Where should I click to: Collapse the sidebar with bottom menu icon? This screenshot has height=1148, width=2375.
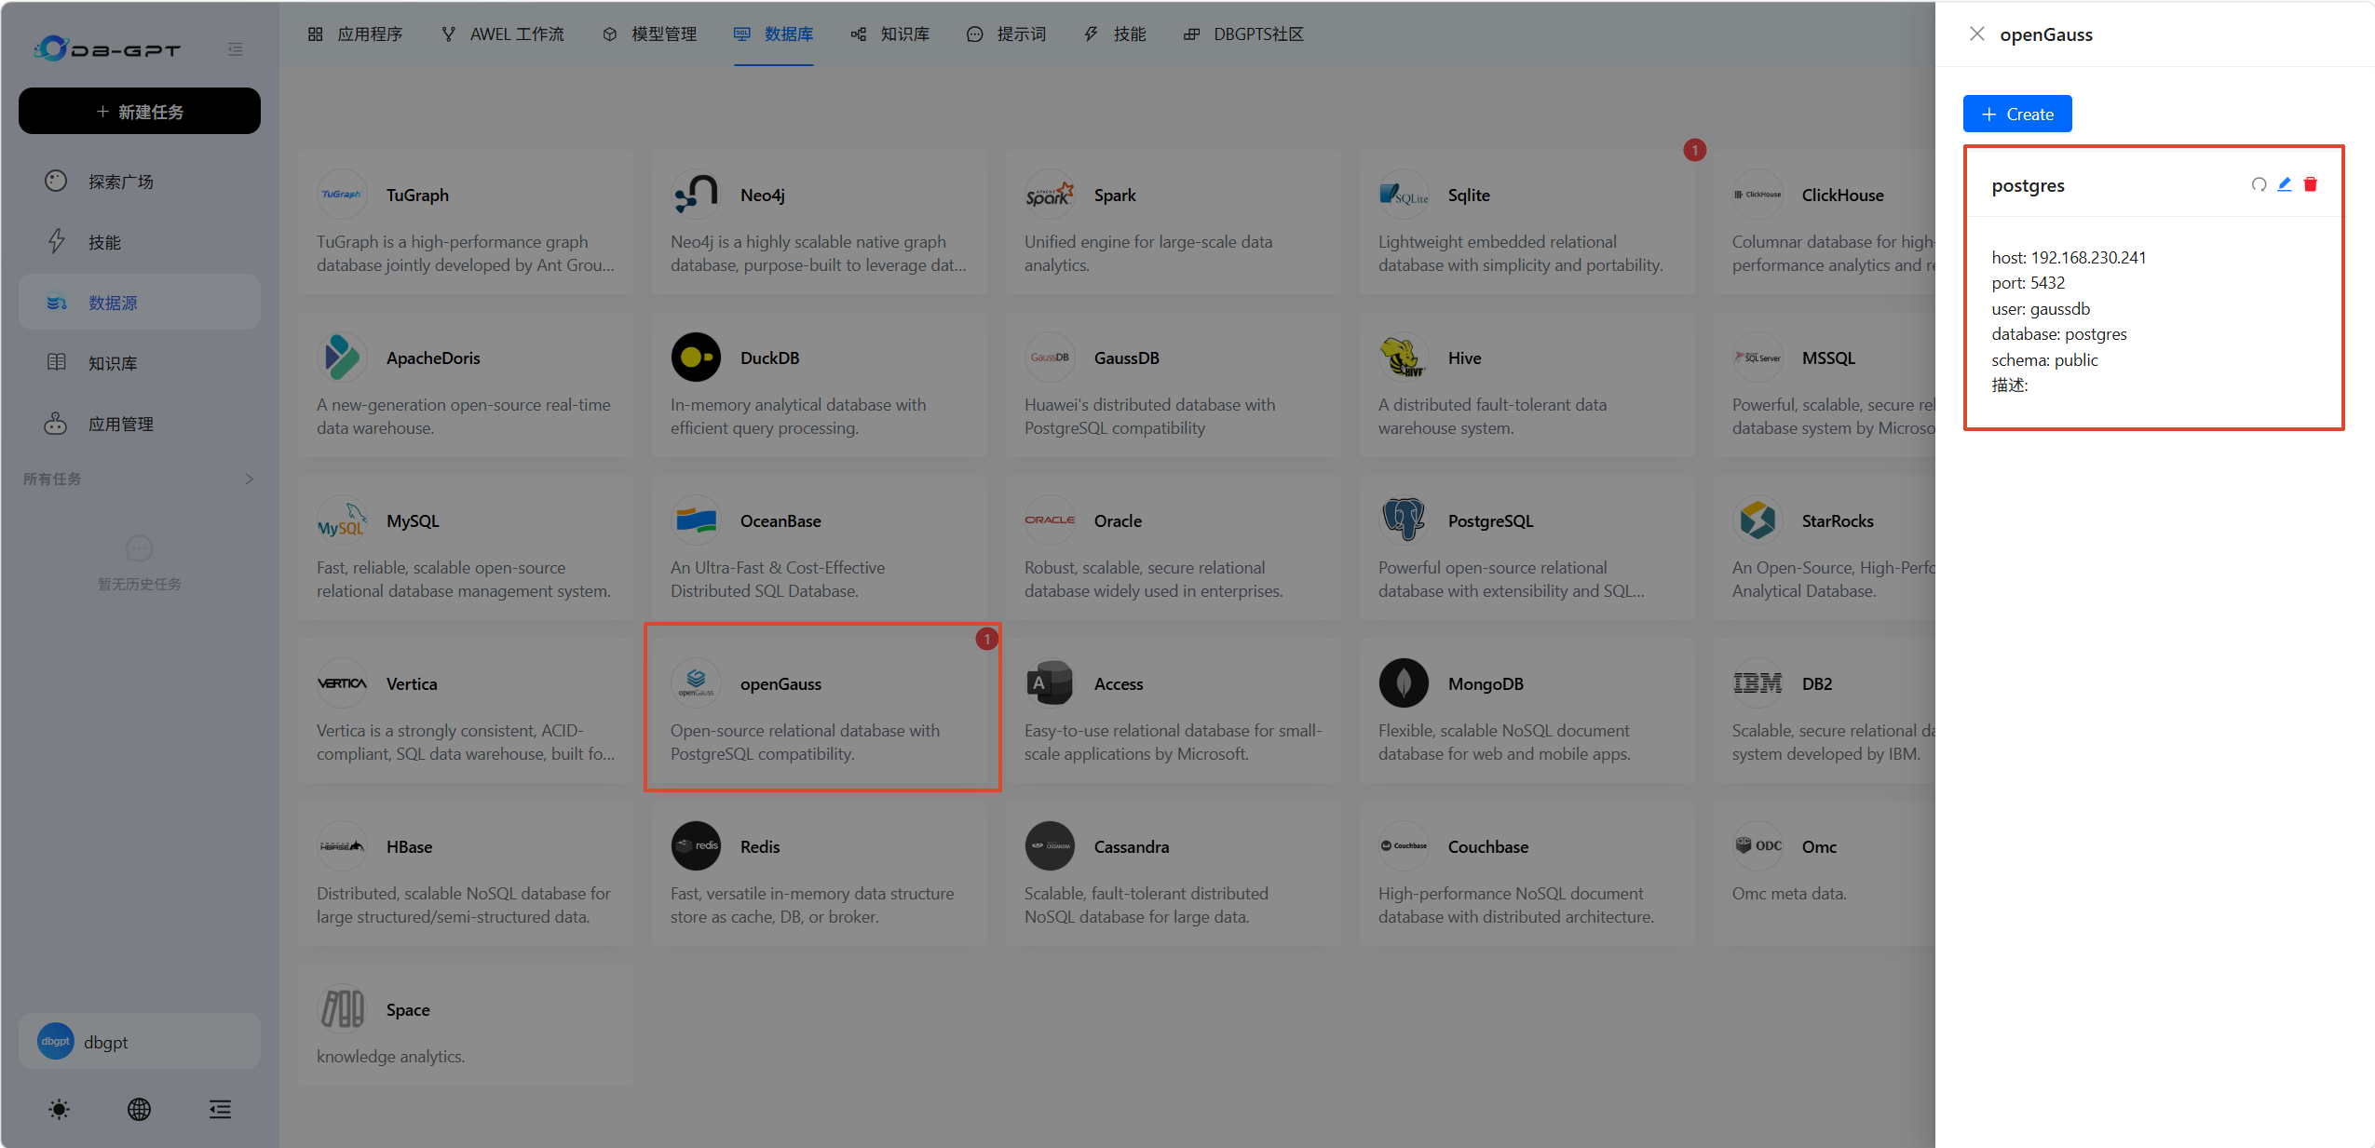click(220, 1109)
